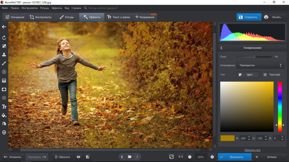Switch to the Ретушь tab
The image size is (289, 162).
click(x=66, y=17)
